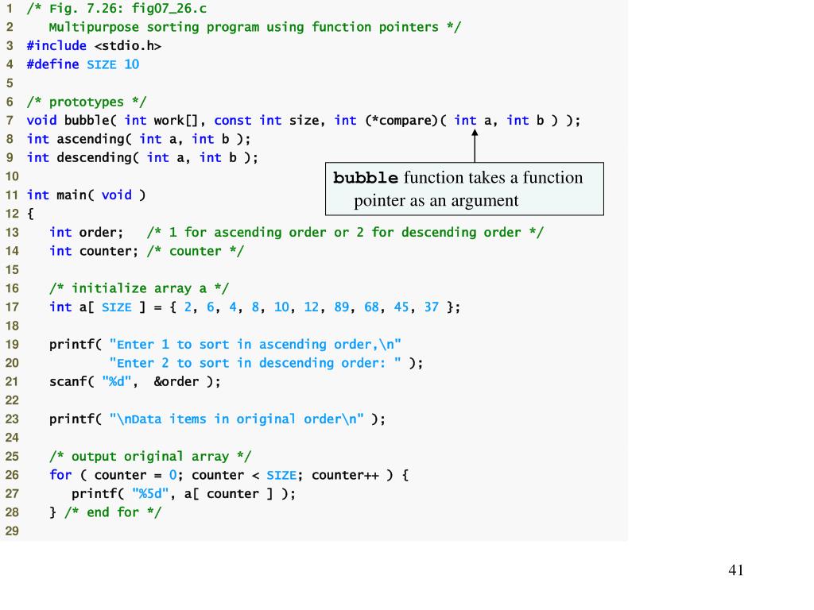Select the '#define SIZE 10' line
The image size is (814, 610).
coord(83,64)
